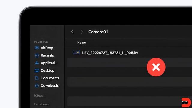
Task: Click the Desktop sidebar icon
Action: click(37, 71)
